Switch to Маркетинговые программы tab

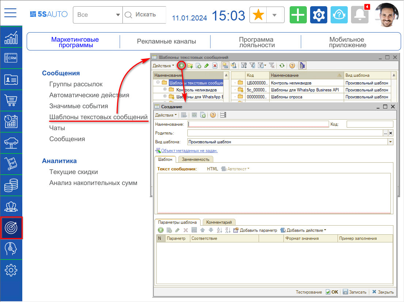pos(75,42)
